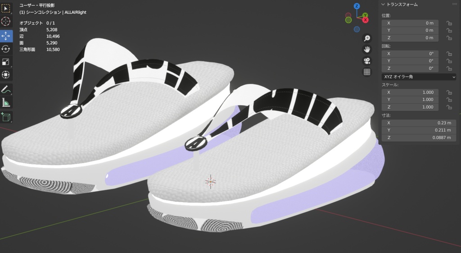Viewport: 461px width, 253px height.
Task: Click the scale Y 1.000 field
Action: point(410,100)
